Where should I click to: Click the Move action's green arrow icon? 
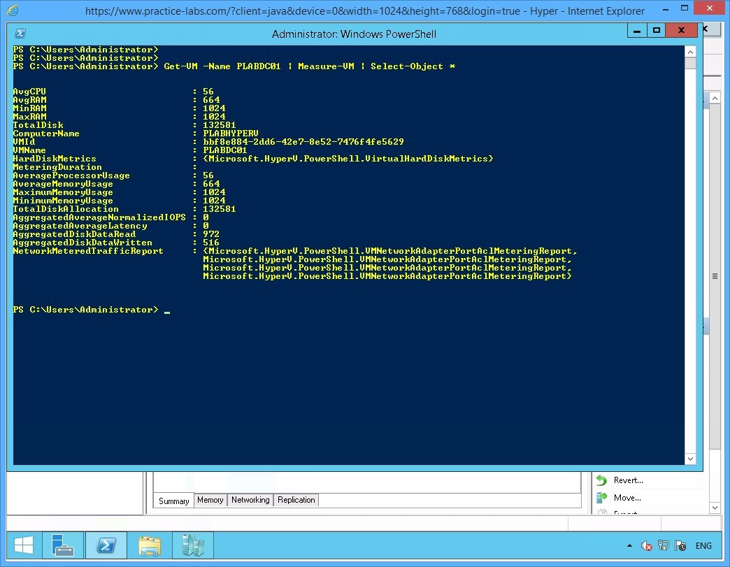tap(603, 498)
